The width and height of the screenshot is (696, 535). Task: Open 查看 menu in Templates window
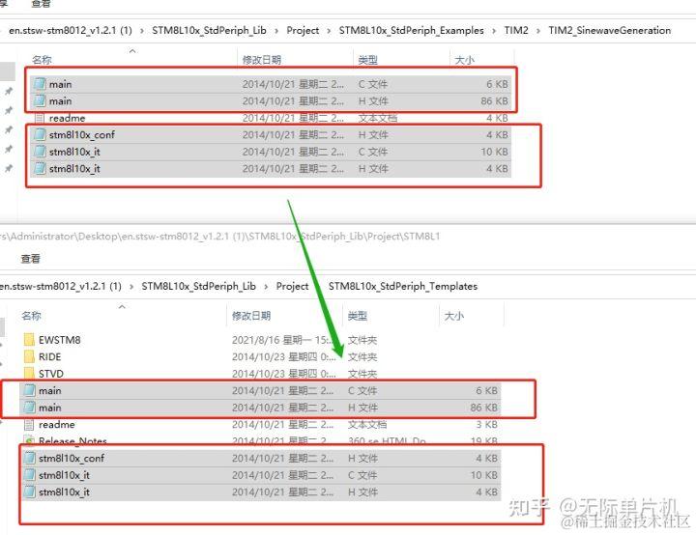point(31,259)
